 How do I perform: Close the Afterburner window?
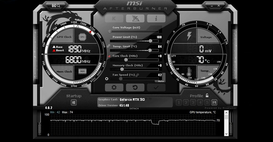[219, 6]
